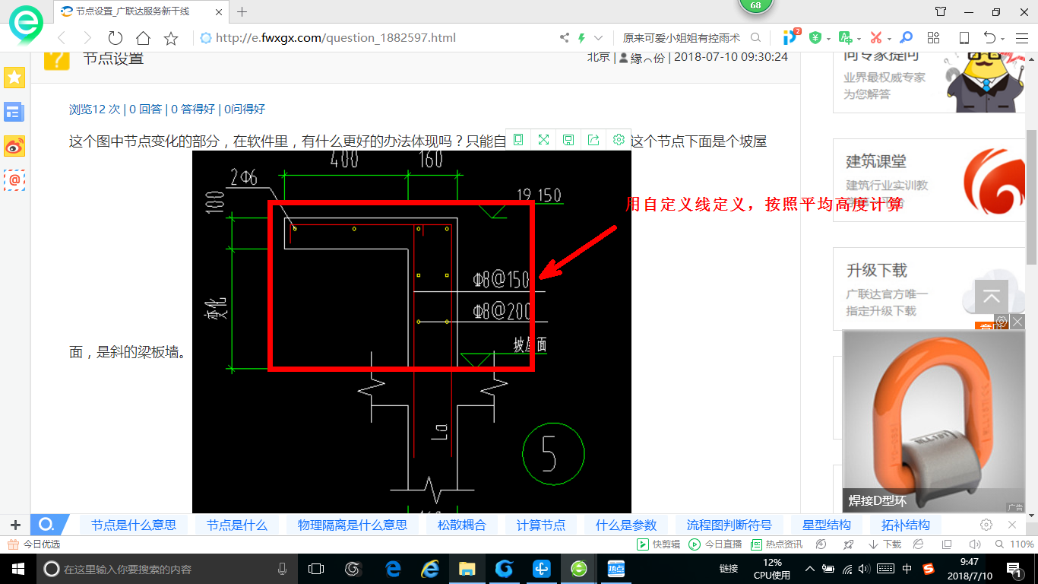Go back with the browser back arrow
The height and width of the screenshot is (584, 1038).
click(x=62, y=38)
